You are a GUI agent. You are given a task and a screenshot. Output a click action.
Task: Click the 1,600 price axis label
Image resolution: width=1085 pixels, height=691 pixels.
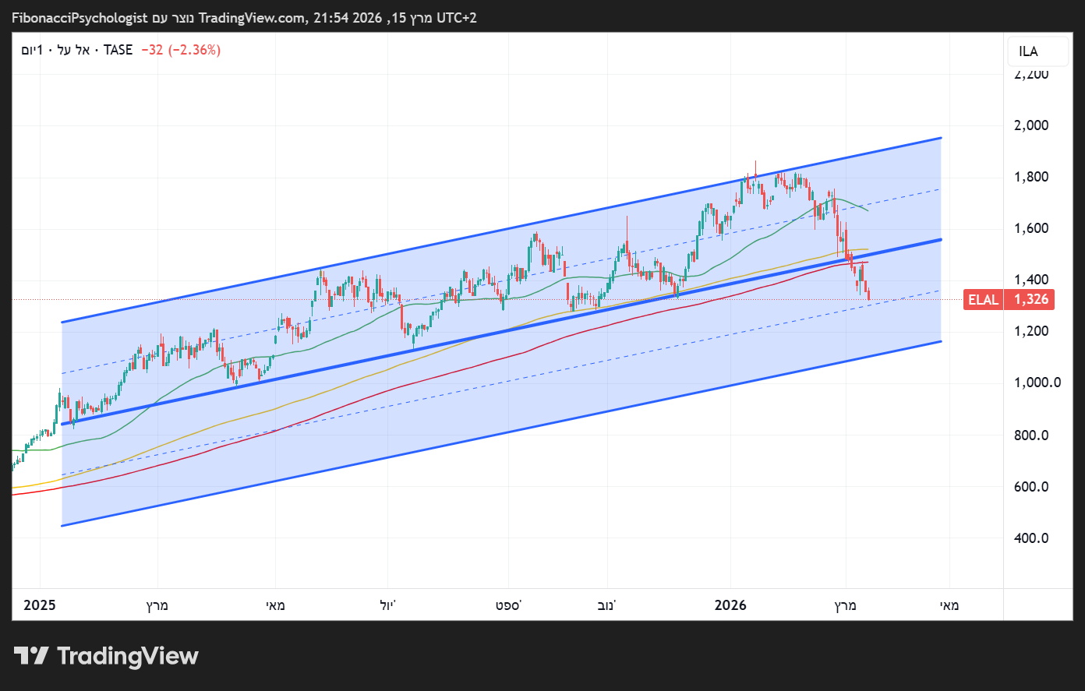tap(1031, 228)
